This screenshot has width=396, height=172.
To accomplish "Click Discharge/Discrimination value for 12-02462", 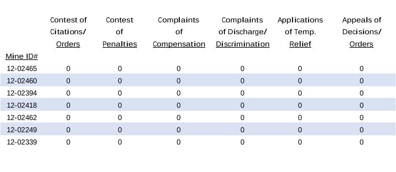I will click(242, 117).
